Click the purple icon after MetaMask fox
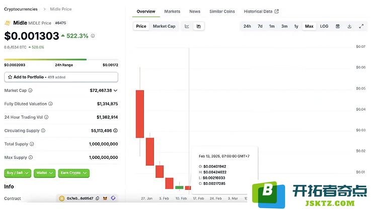This screenshot has width=373, height=210. [x=113, y=198]
